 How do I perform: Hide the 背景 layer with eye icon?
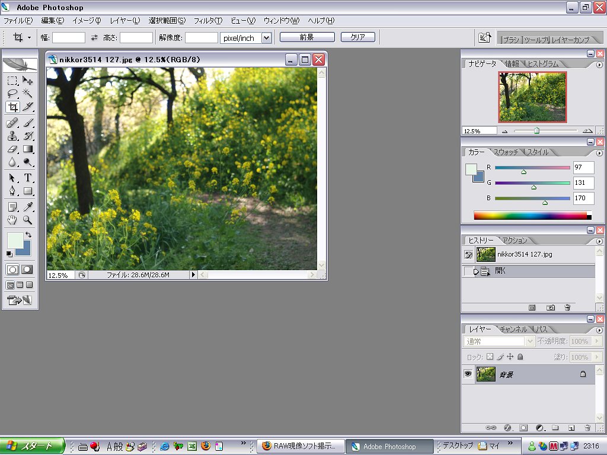(468, 374)
